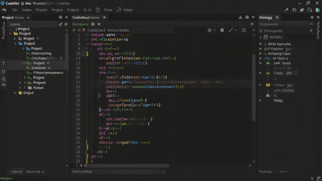Click the square list icon above the editor

pos(247,18)
